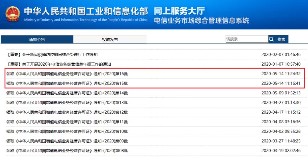Viewport: 308px width, 158px height.
Task: Open the 第11批 license collection notice
Action: pyautogui.click(x=67, y=122)
